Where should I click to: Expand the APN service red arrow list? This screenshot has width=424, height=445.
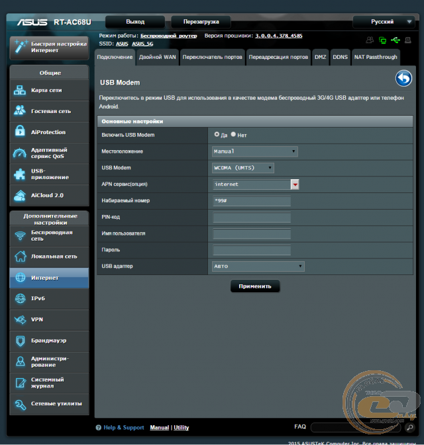click(x=295, y=184)
